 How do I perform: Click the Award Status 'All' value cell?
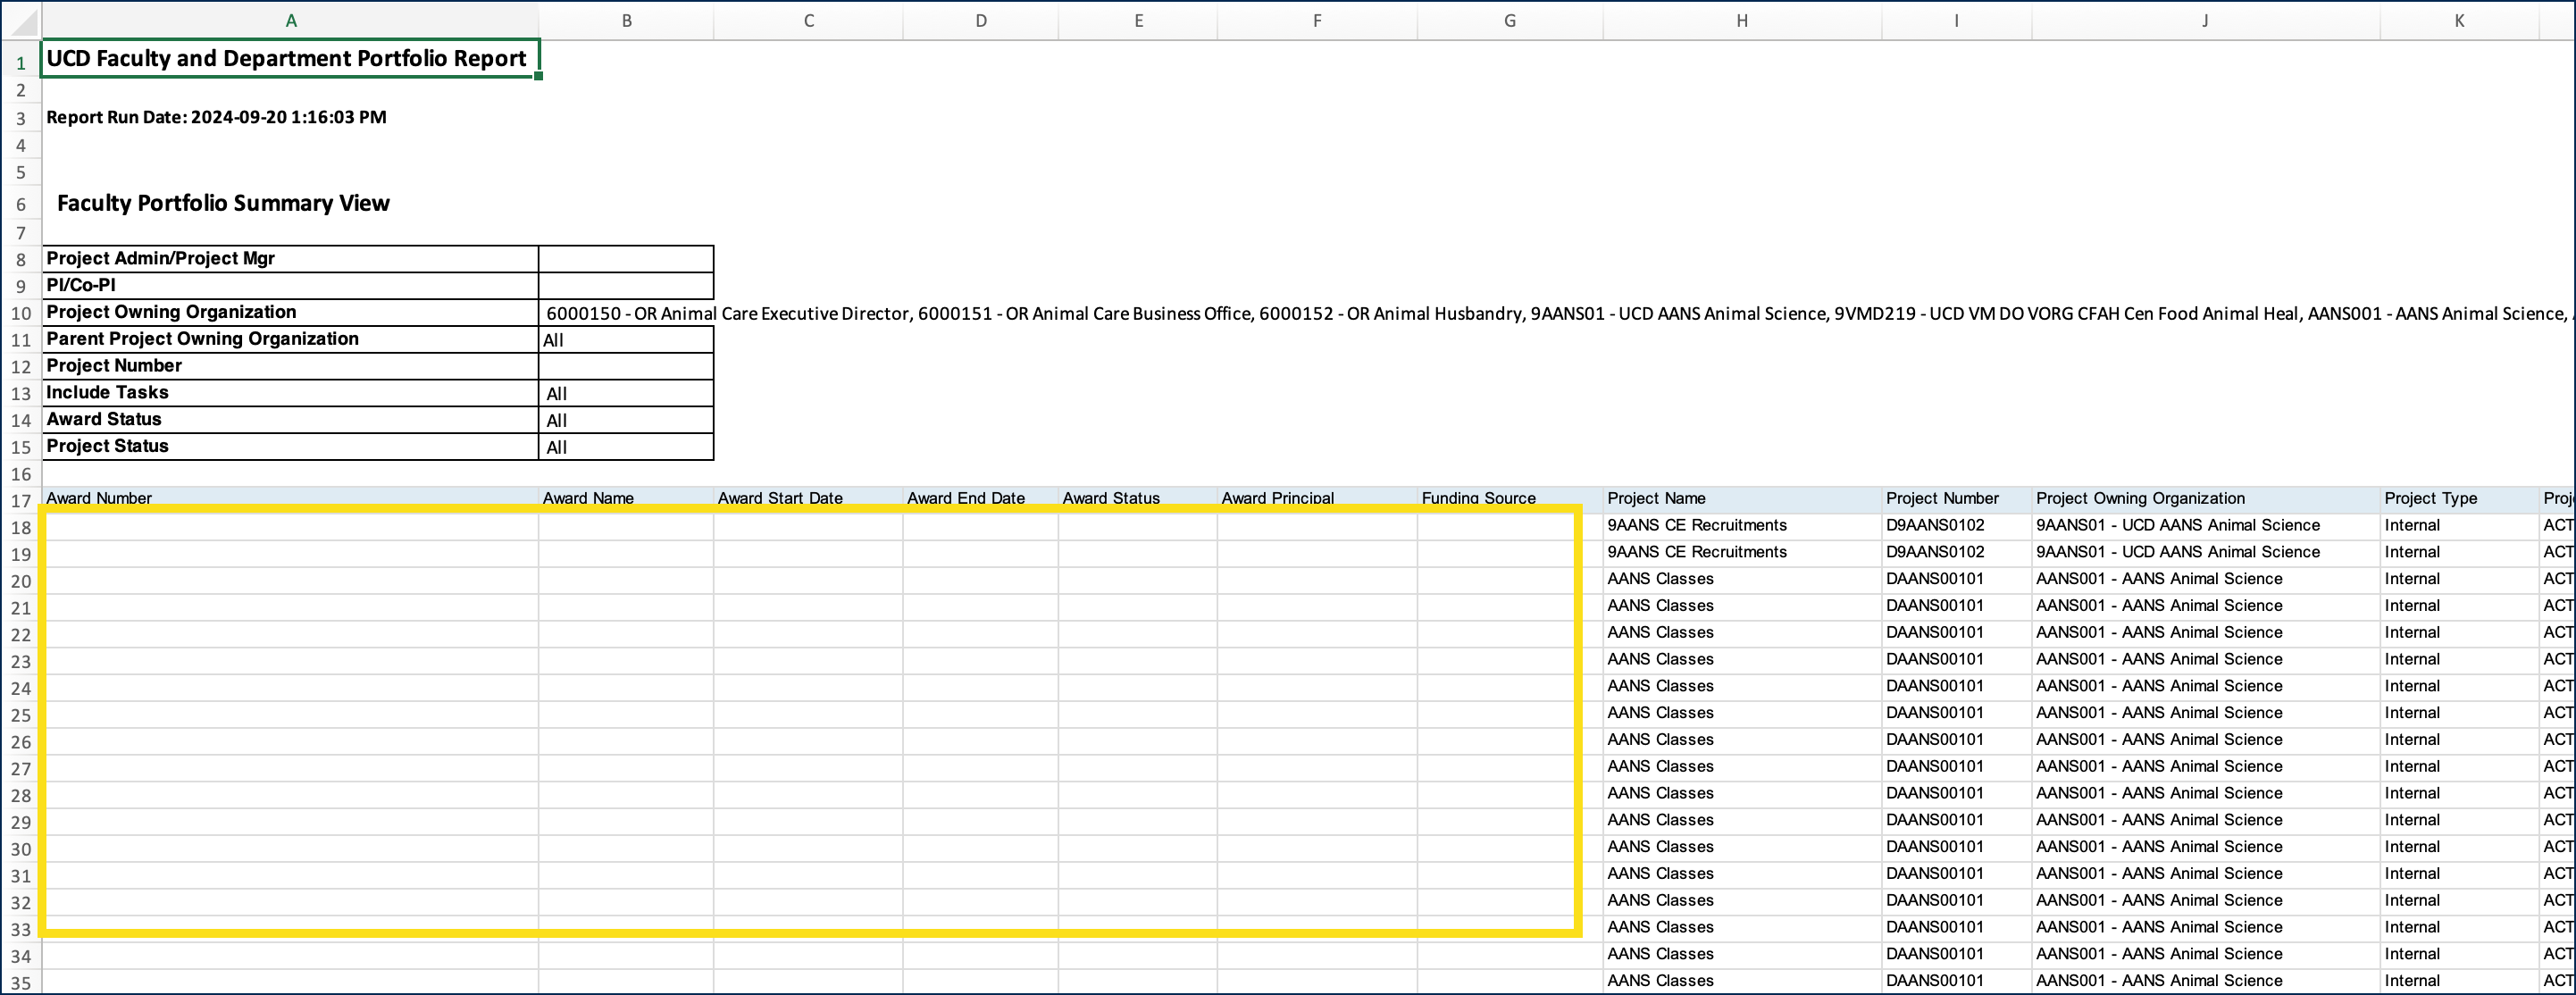click(625, 420)
